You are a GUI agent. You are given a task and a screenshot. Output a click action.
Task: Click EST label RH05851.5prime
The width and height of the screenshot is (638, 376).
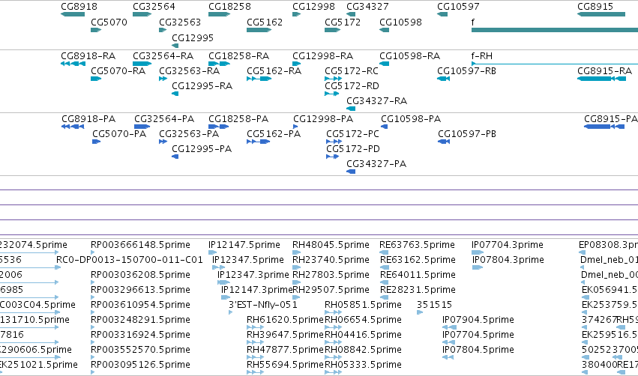(363, 304)
